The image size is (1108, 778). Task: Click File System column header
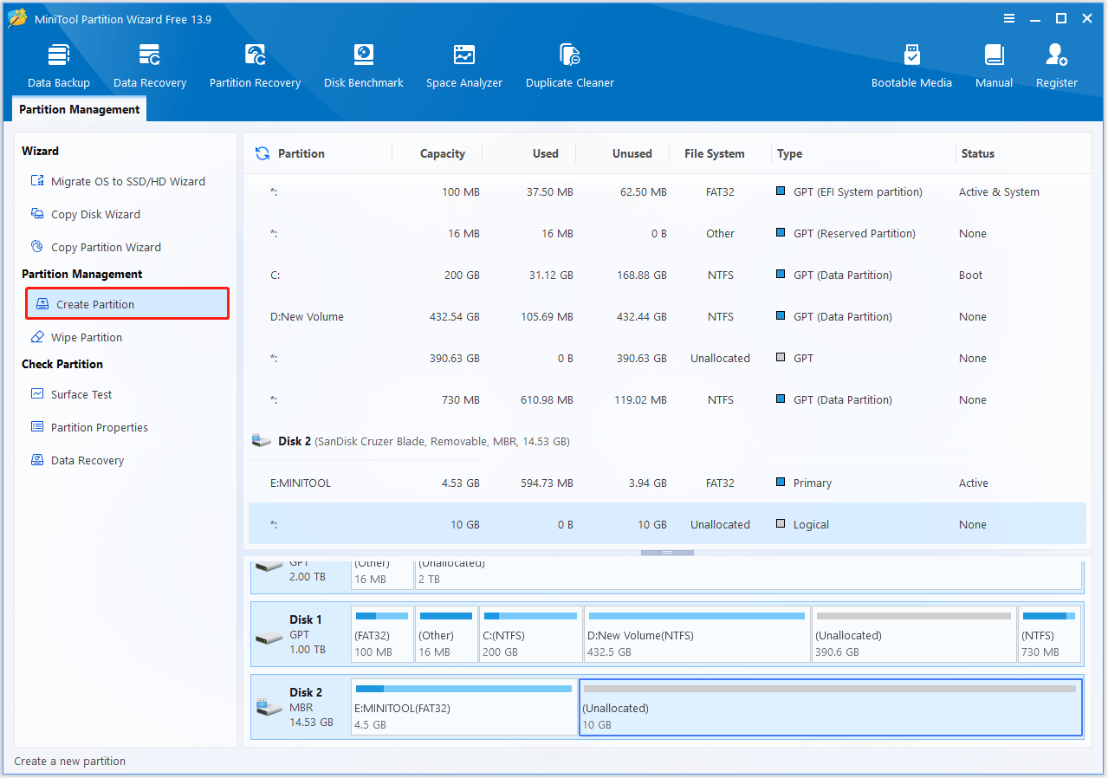715,153
